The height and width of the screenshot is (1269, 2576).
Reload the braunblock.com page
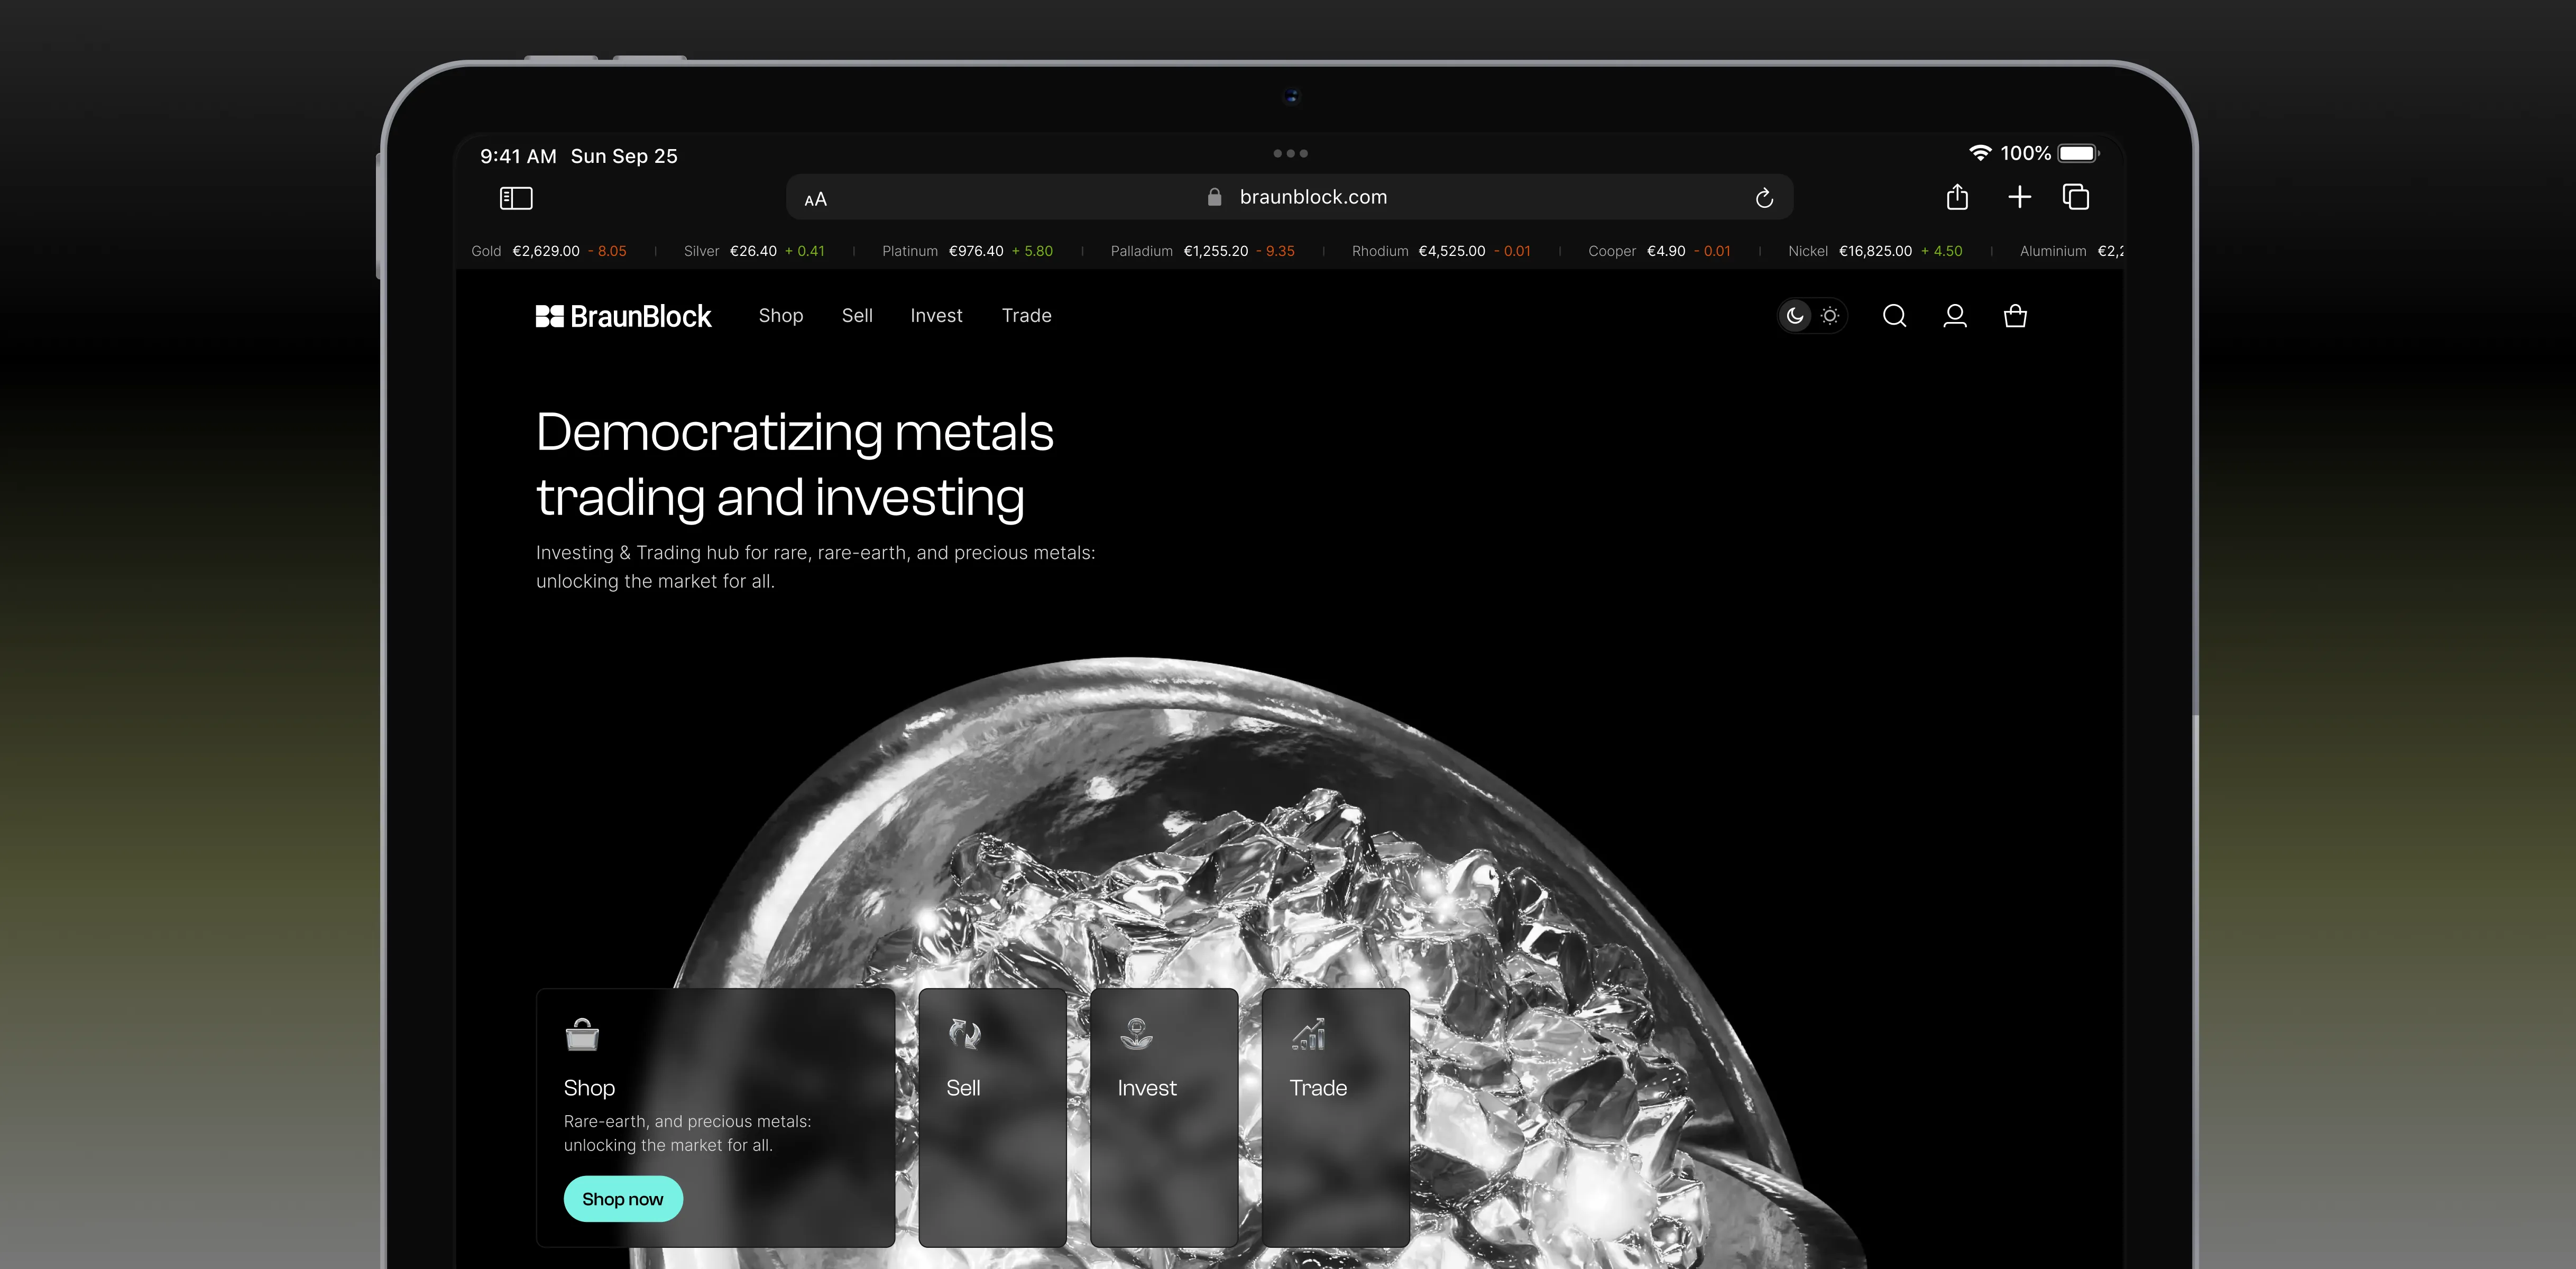(1764, 198)
